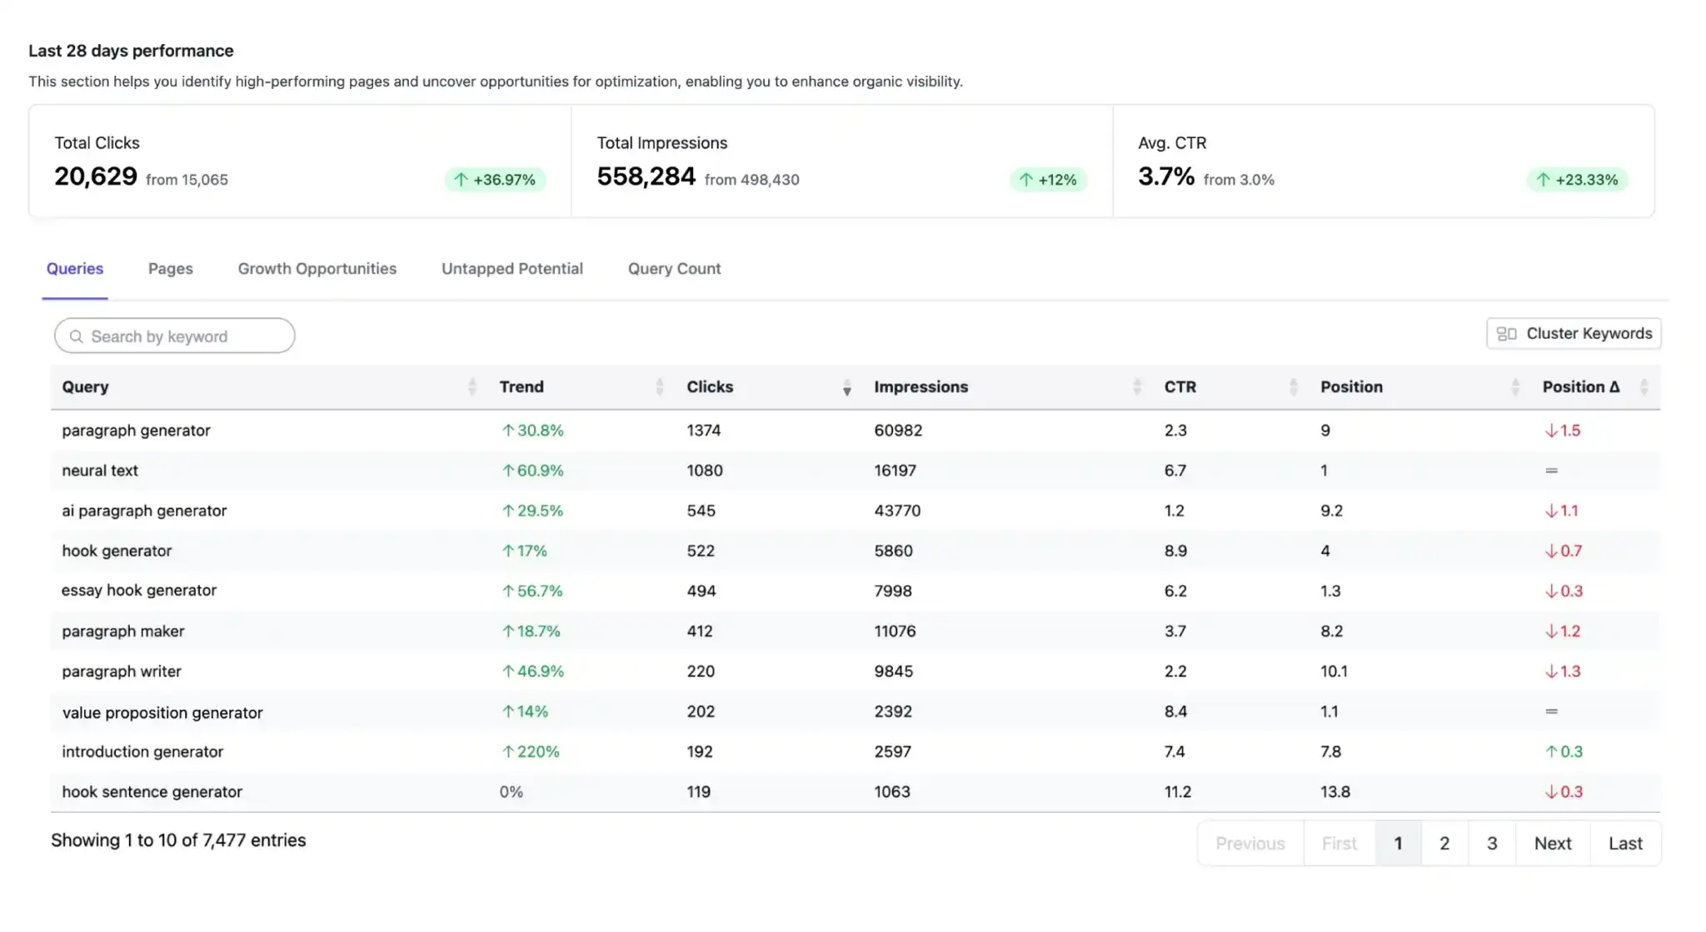Click the Cluster Keywords icon button
The width and height of the screenshot is (1706, 932).
click(x=1573, y=333)
